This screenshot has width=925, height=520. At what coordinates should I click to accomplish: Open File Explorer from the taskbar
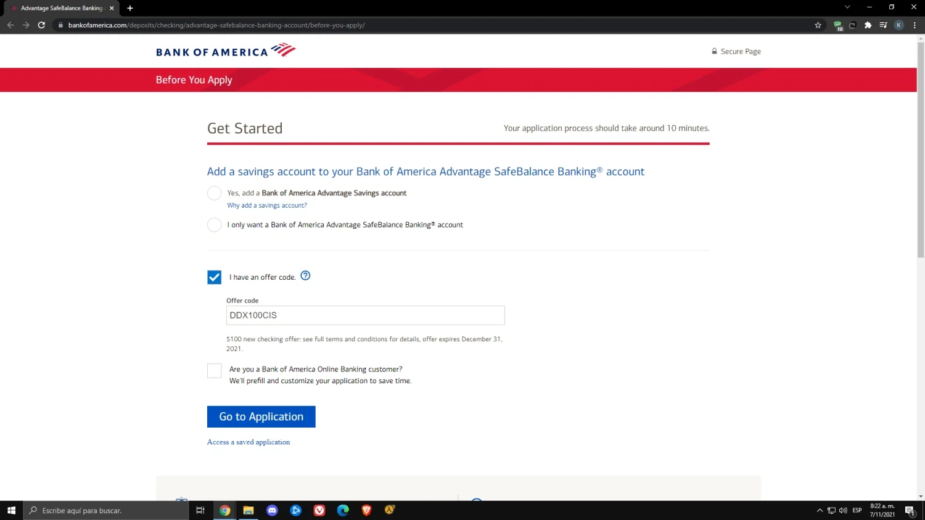click(x=249, y=510)
